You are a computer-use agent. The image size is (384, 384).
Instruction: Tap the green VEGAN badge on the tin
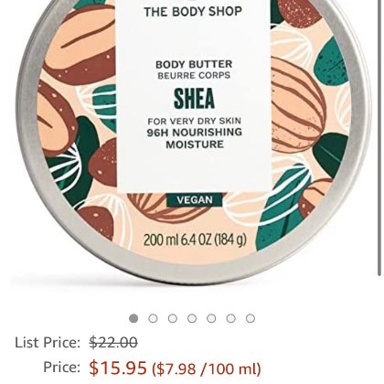(195, 200)
